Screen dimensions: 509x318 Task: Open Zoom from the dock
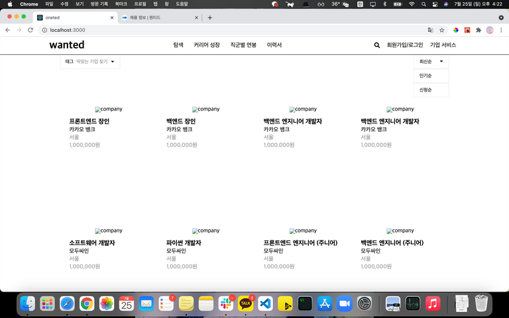(x=345, y=304)
